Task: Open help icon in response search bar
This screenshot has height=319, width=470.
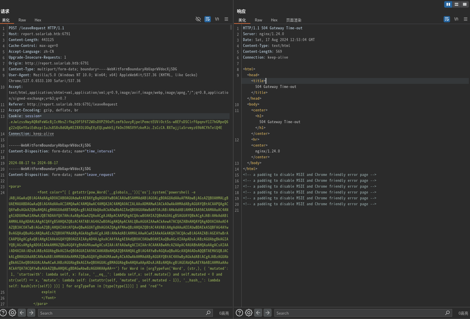Action: click(239, 313)
